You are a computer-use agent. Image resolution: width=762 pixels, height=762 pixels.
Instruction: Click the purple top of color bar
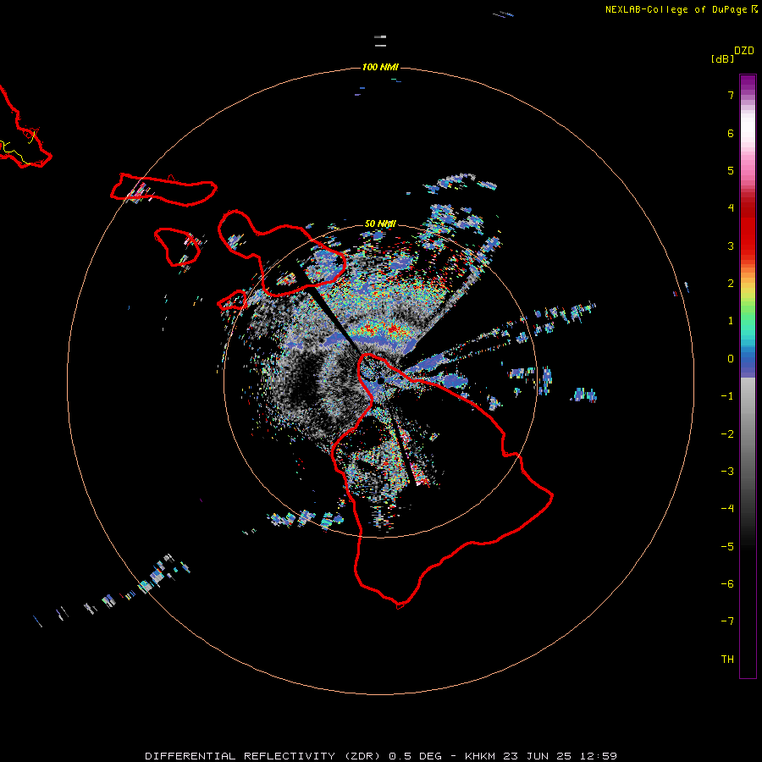[x=748, y=83]
